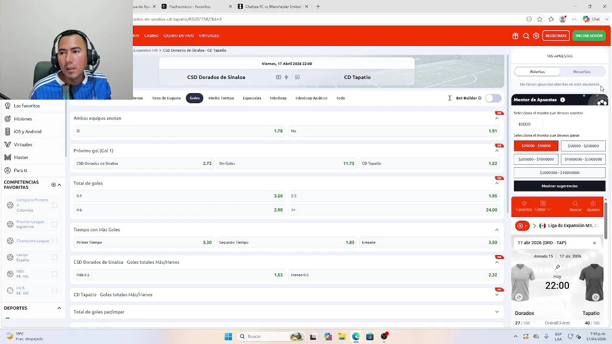This screenshot has height=344, width=612.
Task: Click the bet builder badge on Ambos equipos anotan
Action: tap(499, 113)
